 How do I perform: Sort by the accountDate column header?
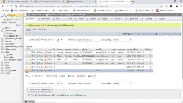133,49
